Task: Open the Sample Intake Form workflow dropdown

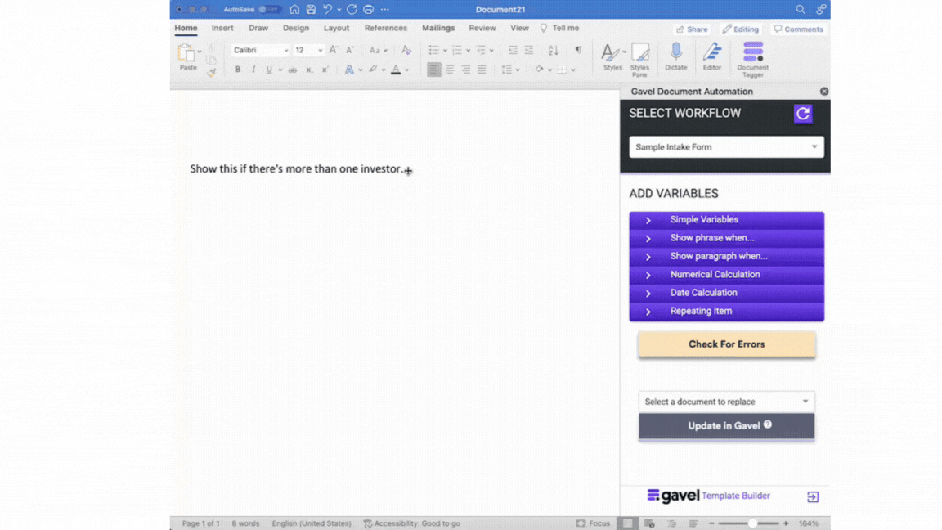Action: pos(725,147)
